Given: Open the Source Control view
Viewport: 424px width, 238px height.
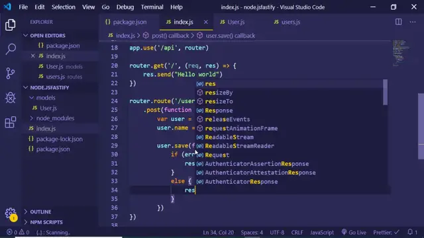Looking at the screenshot, I should click(11, 73).
